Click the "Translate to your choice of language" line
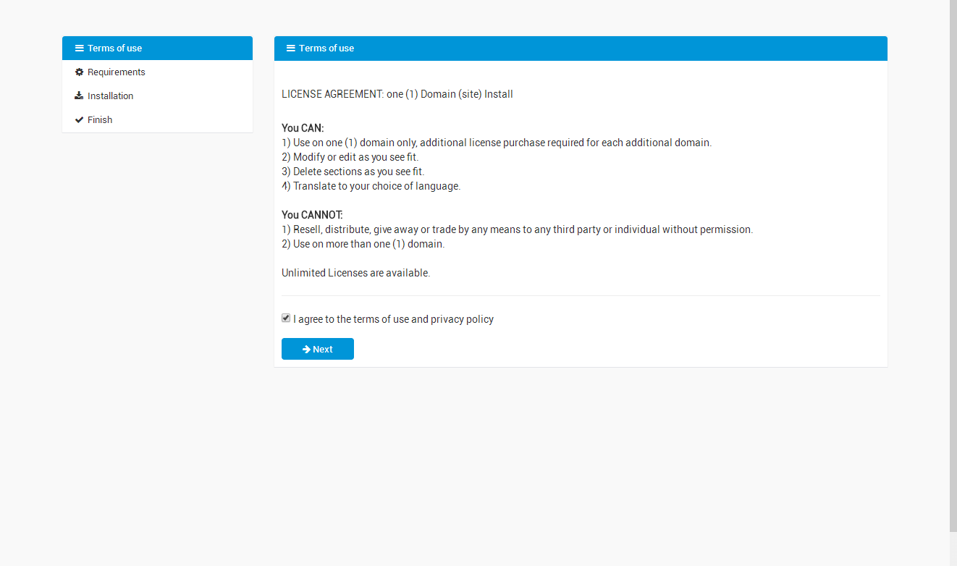Screen dimensions: 957x566 click(371, 186)
